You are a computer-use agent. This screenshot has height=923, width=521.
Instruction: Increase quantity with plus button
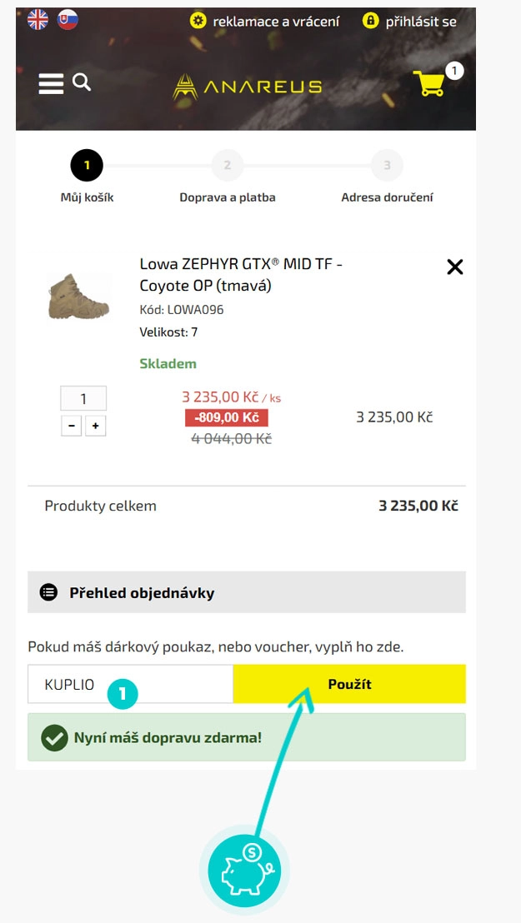[x=95, y=426]
